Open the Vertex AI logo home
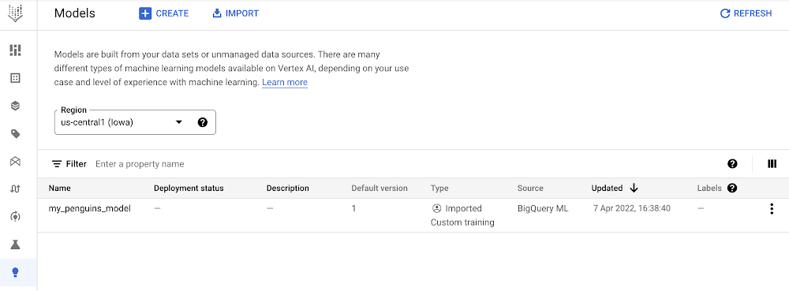Image resolution: width=789 pixels, height=291 pixels. pyautogui.click(x=15, y=13)
